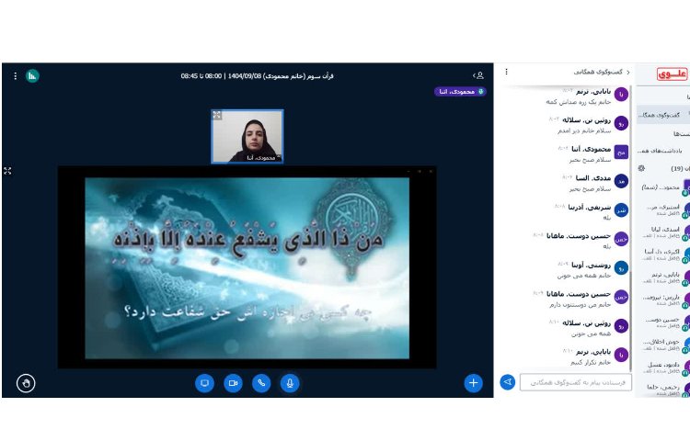Select the teacher's webcam thumbnail
690x441 pixels.
tap(247, 136)
